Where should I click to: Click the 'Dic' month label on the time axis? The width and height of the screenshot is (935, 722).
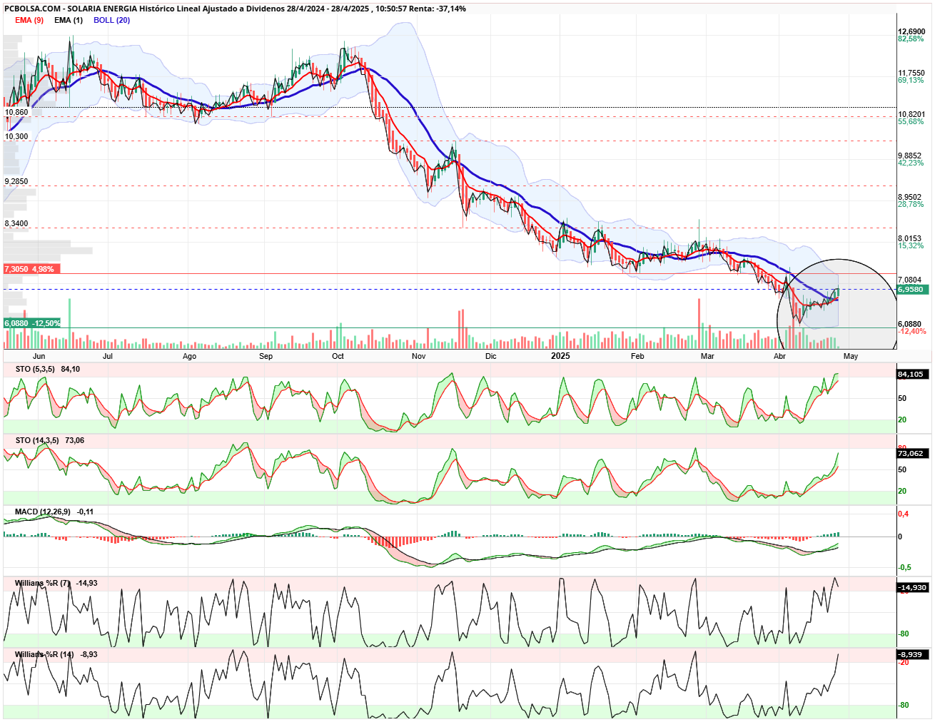coord(490,356)
